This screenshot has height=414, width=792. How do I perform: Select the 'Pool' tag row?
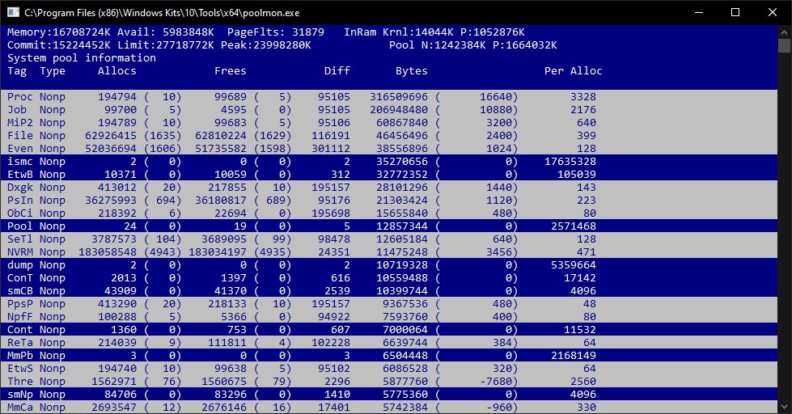point(389,226)
